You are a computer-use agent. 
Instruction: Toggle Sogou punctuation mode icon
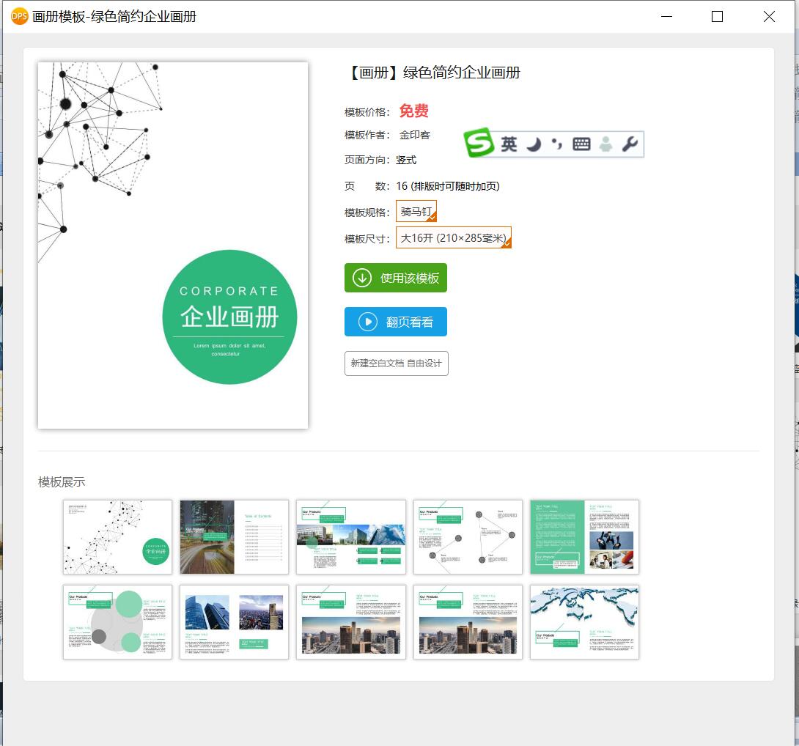pos(557,144)
